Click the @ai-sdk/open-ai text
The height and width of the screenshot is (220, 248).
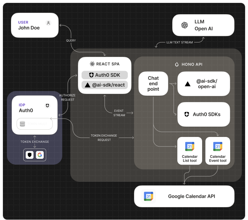(x=207, y=84)
